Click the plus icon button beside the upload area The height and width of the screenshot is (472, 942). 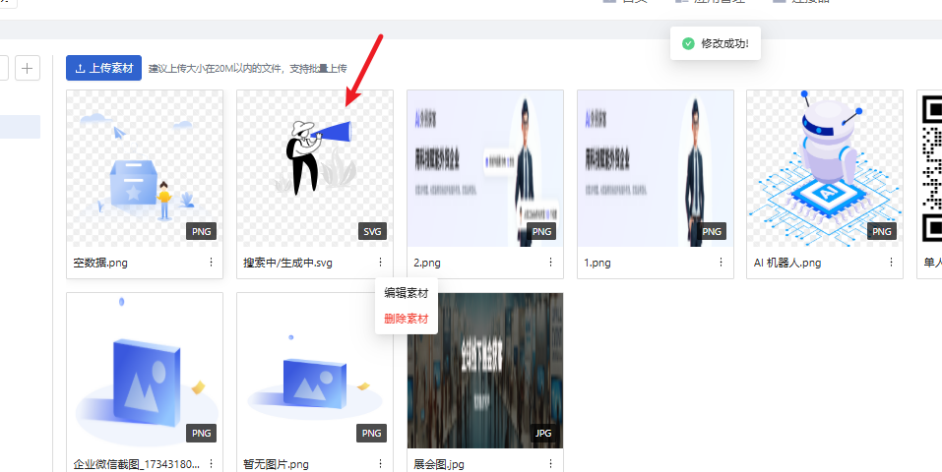click(28, 68)
